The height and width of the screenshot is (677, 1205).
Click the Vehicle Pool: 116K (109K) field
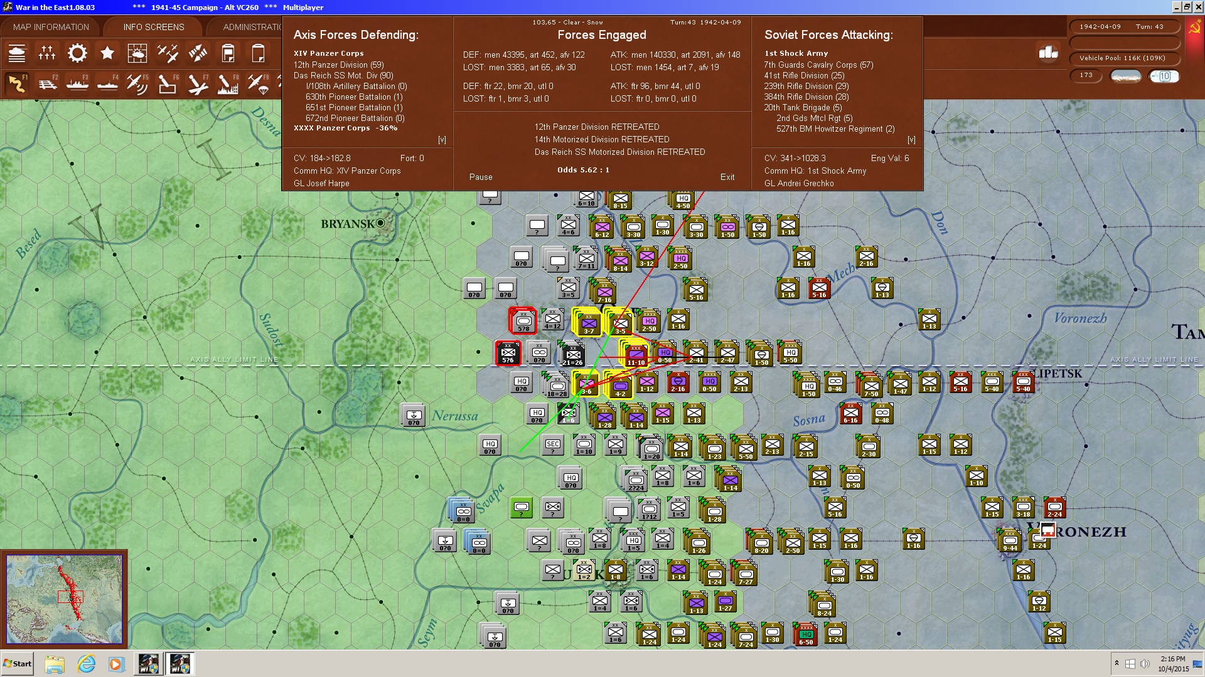[1123, 58]
